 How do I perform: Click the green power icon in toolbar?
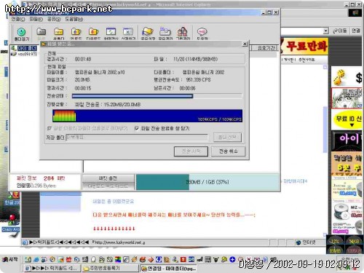tap(22, 32)
